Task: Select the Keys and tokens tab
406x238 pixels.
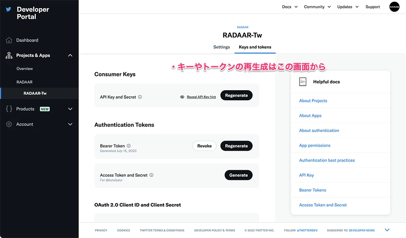Action: click(x=255, y=47)
